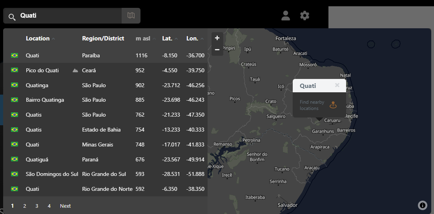Click Mossoró on the map
Viewport: 434px width, 214px height.
pos(308,65)
